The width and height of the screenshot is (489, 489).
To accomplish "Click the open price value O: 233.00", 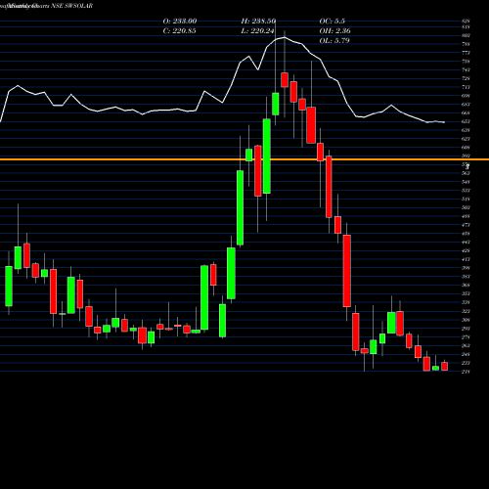I will pyautogui.click(x=180, y=22).
